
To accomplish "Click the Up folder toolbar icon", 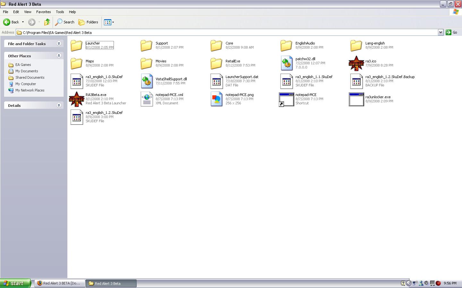I will tap(47, 22).
